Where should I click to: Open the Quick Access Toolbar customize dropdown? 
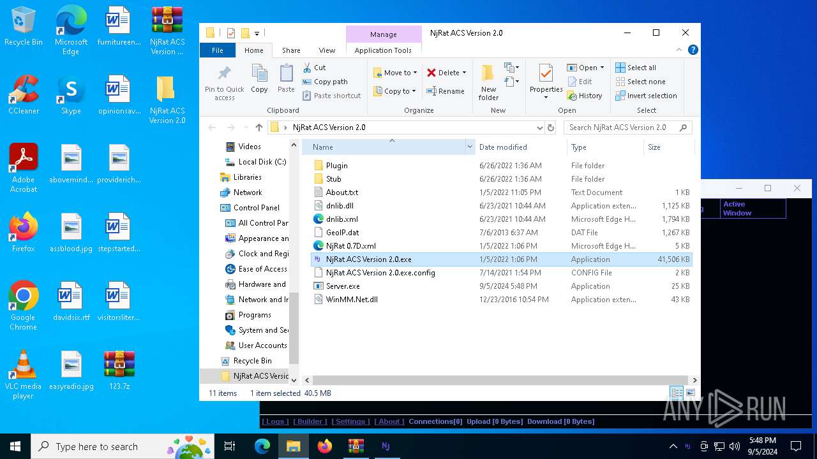pos(257,33)
